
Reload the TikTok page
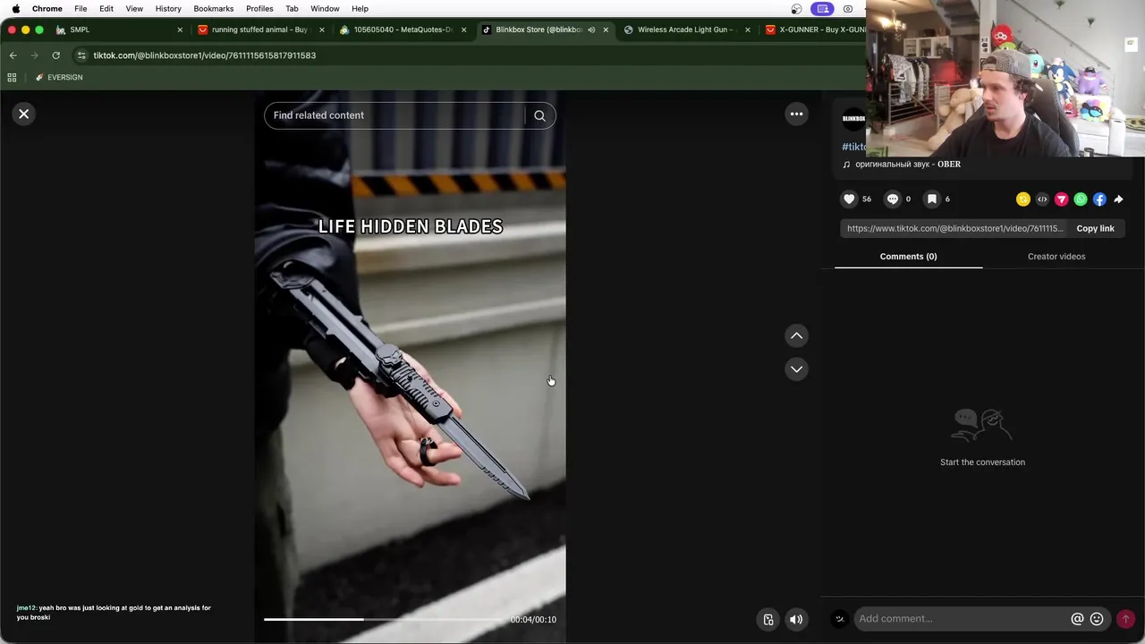point(55,55)
